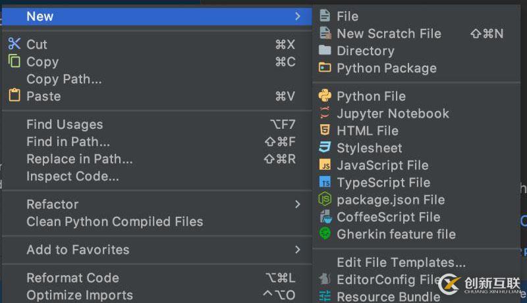The height and width of the screenshot is (303, 527).
Task: Select Copy Path menu entry
Action: [x=64, y=79]
